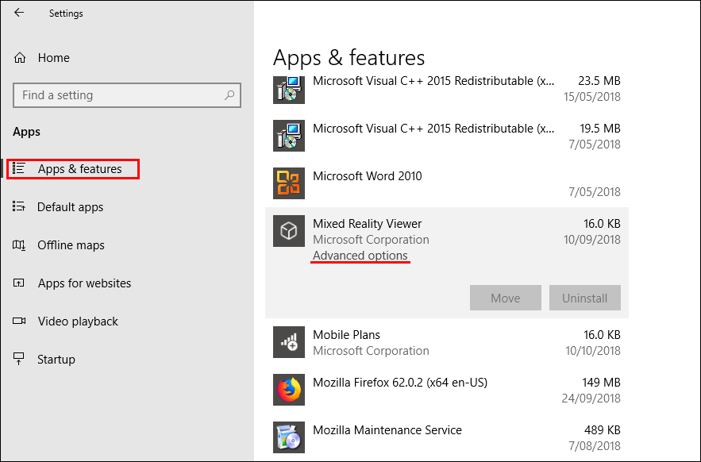Click the Mobile Plans signal icon
701x462 pixels.
[289, 342]
